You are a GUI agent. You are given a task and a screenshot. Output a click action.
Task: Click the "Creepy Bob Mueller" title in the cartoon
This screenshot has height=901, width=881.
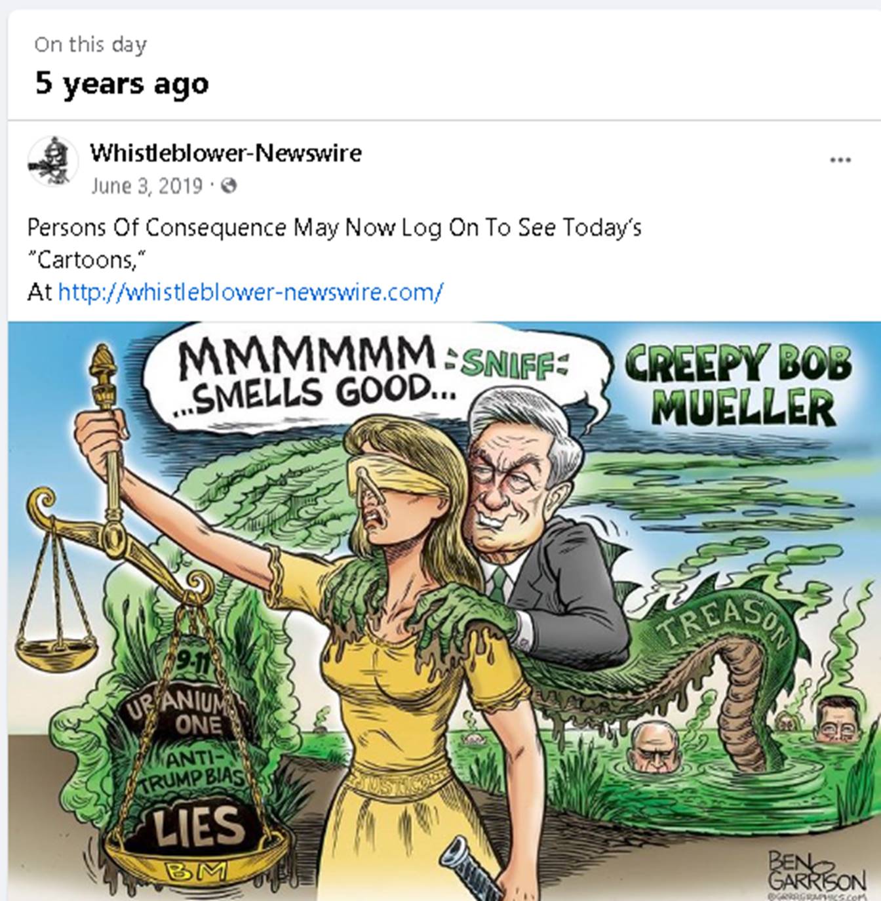coord(739,386)
